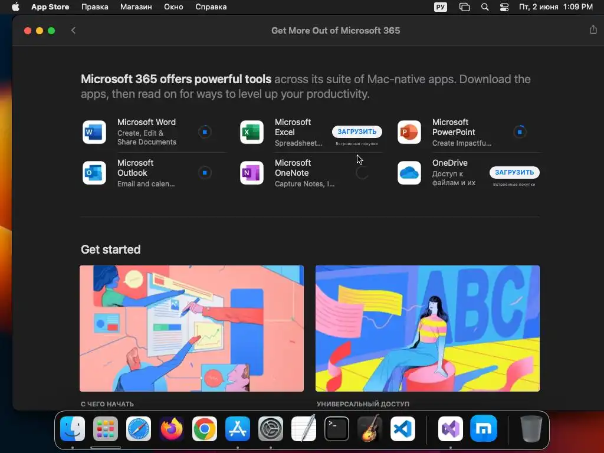Open TextEdit from the Dock
604x453 pixels.
pyautogui.click(x=304, y=428)
